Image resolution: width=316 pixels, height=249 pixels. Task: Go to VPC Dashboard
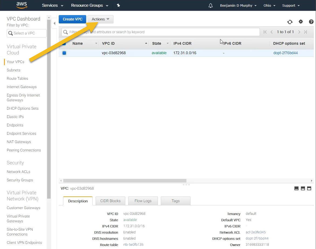pos(23,19)
